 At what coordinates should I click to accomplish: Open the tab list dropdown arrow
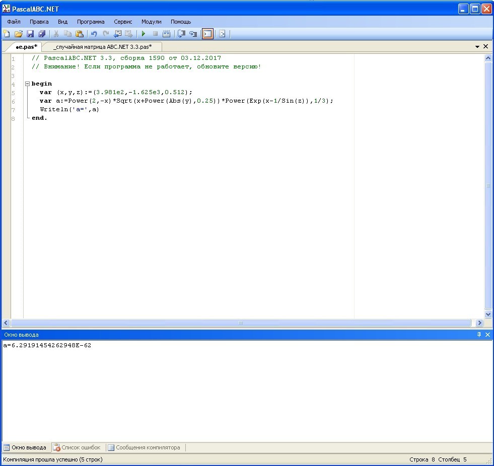(477, 47)
